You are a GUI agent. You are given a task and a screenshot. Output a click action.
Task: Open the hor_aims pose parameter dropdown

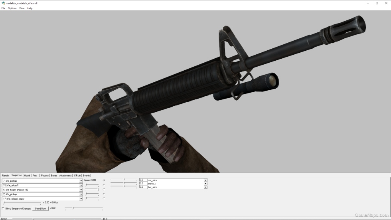click(x=205, y=187)
